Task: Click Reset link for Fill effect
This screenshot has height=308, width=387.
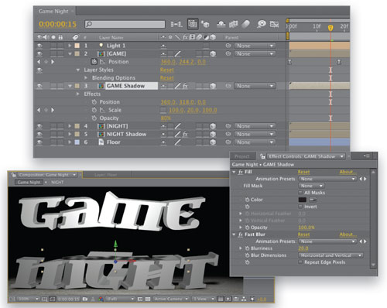Action: (303, 172)
